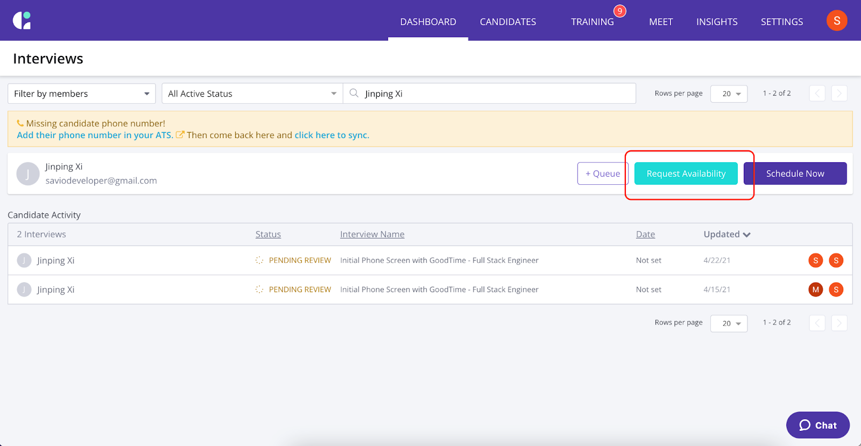Click the GoodTime logo icon
Viewport: 861px width, 446px height.
[22, 20]
